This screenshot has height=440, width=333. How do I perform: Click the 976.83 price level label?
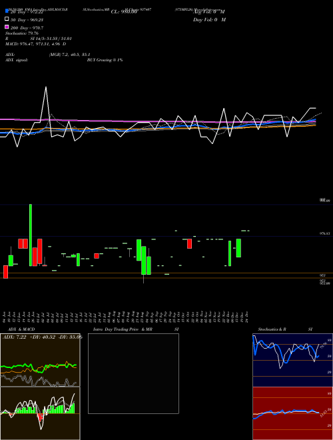click(325, 233)
